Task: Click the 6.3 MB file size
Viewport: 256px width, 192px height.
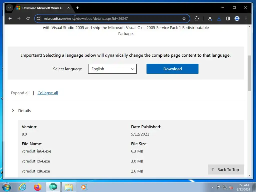Action: click(x=137, y=151)
